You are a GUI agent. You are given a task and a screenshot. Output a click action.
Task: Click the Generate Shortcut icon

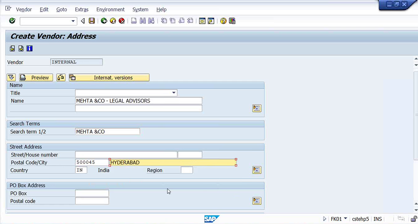tap(211, 21)
